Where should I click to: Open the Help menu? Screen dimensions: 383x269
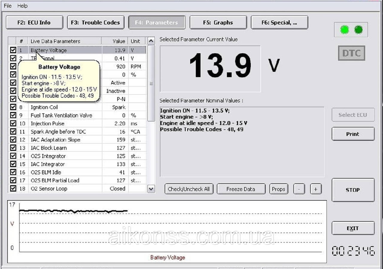(22, 6)
